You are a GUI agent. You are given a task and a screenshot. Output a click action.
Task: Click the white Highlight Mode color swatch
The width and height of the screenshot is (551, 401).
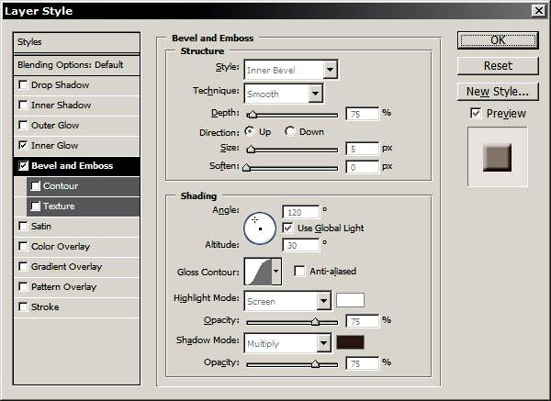pyautogui.click(x=350, y=300)
